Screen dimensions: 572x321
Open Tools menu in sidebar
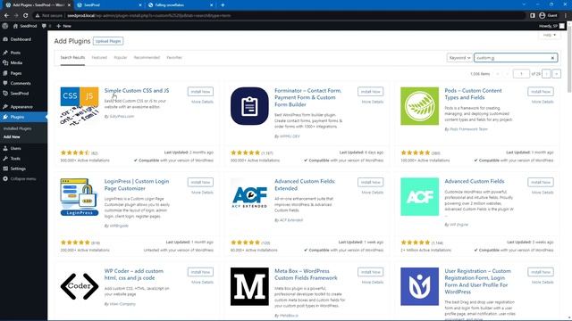[15, 159]
